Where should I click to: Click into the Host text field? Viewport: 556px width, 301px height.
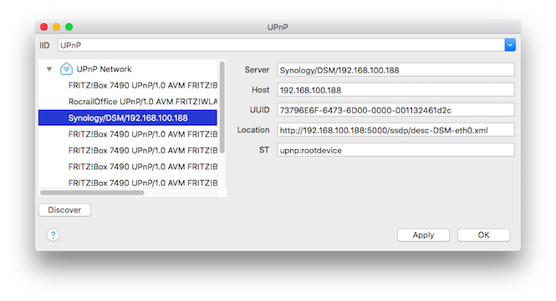pos(395,90)
